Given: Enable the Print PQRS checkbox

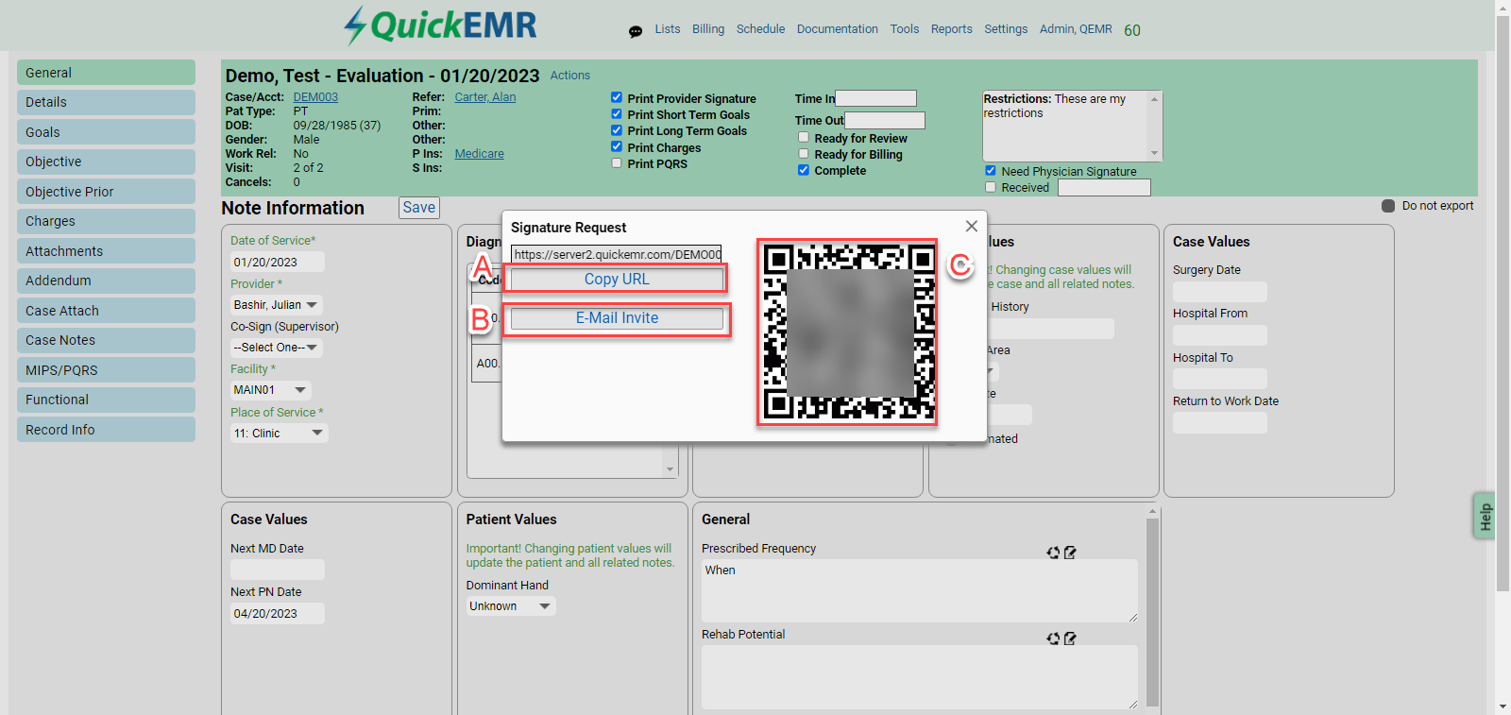Looking at the screenshot, I should pos(617,162).
